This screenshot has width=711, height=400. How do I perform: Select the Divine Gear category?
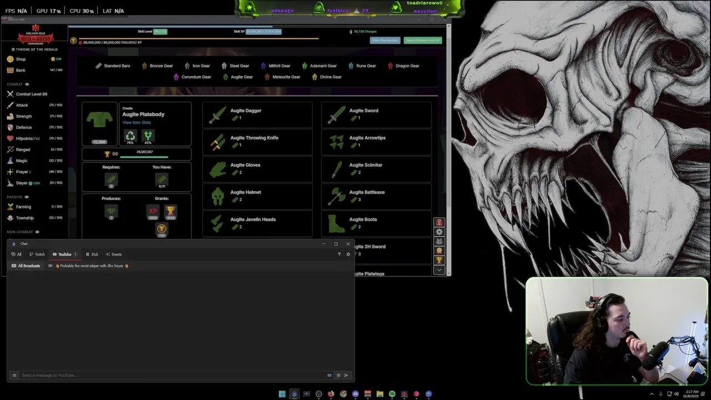[327, 77]
